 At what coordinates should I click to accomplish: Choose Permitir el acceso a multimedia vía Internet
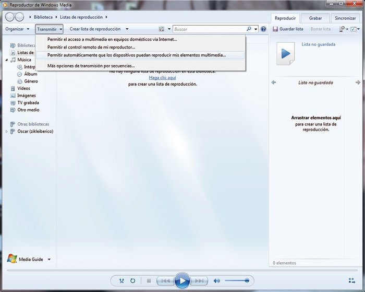tap(141, 39)
